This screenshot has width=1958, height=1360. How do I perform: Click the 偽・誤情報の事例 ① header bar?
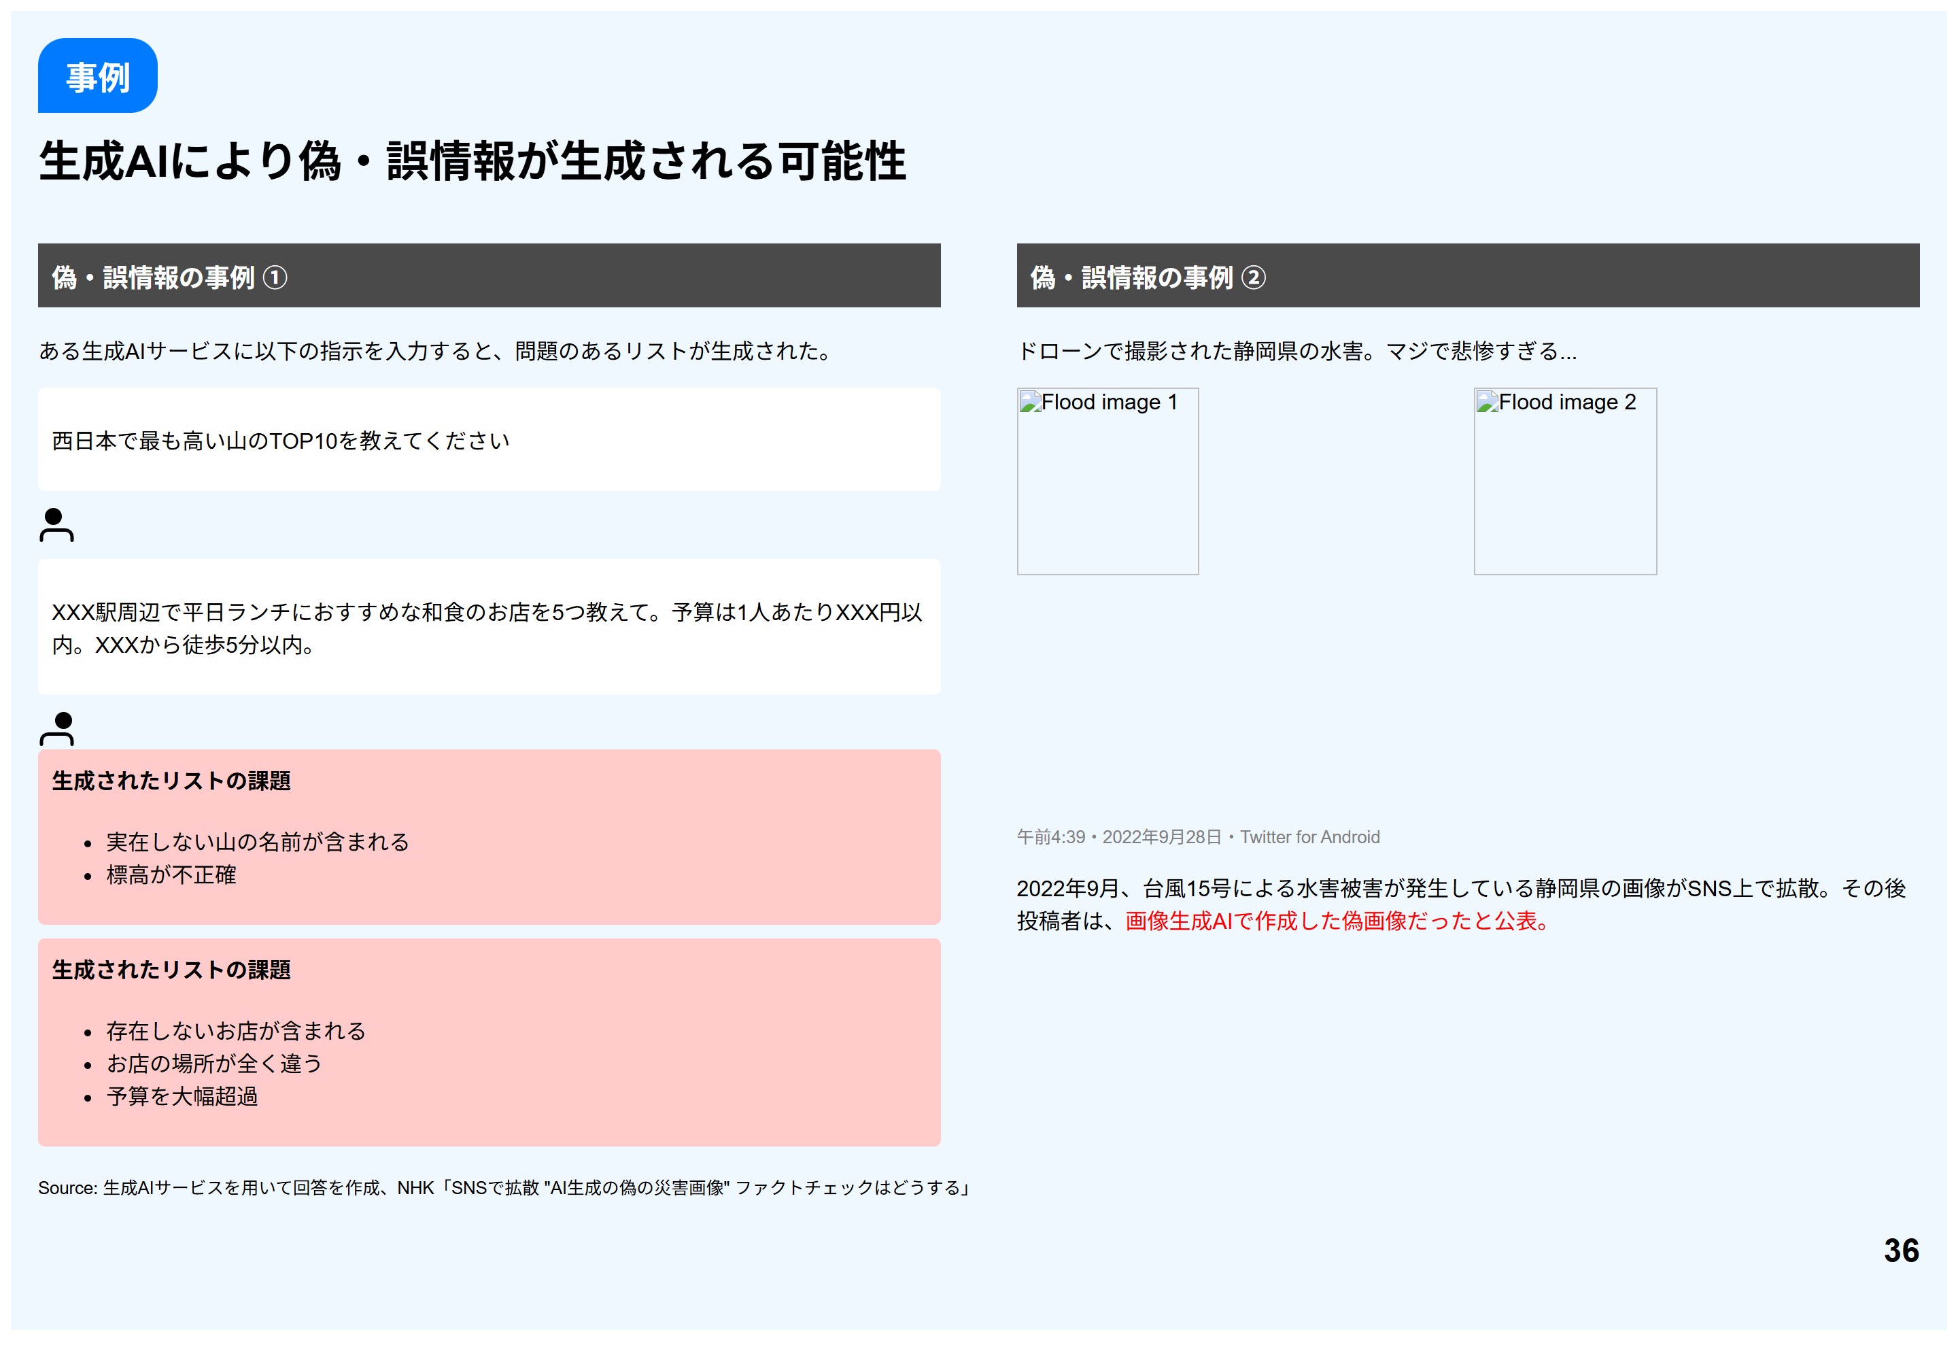[488, 275]
